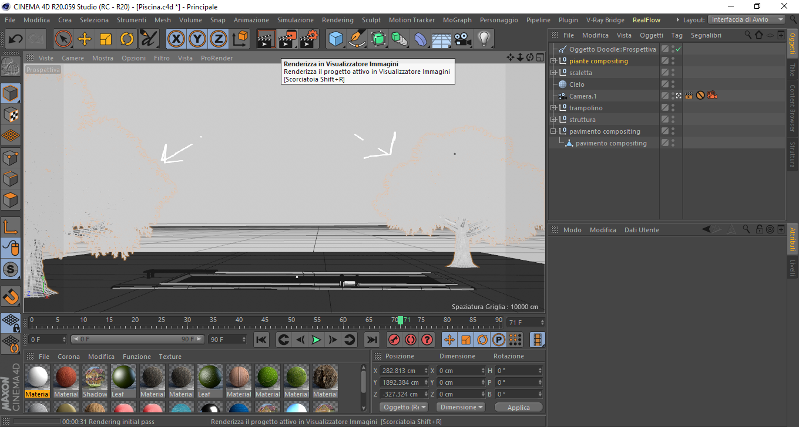Click the MoGraph Cloner array icon
The width and height of the screenshot is (799, 427).
click(399, 39)
